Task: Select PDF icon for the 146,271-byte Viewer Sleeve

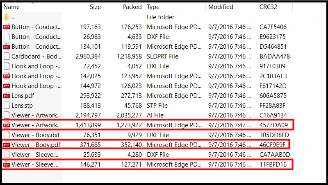Action: coord(7,164)
